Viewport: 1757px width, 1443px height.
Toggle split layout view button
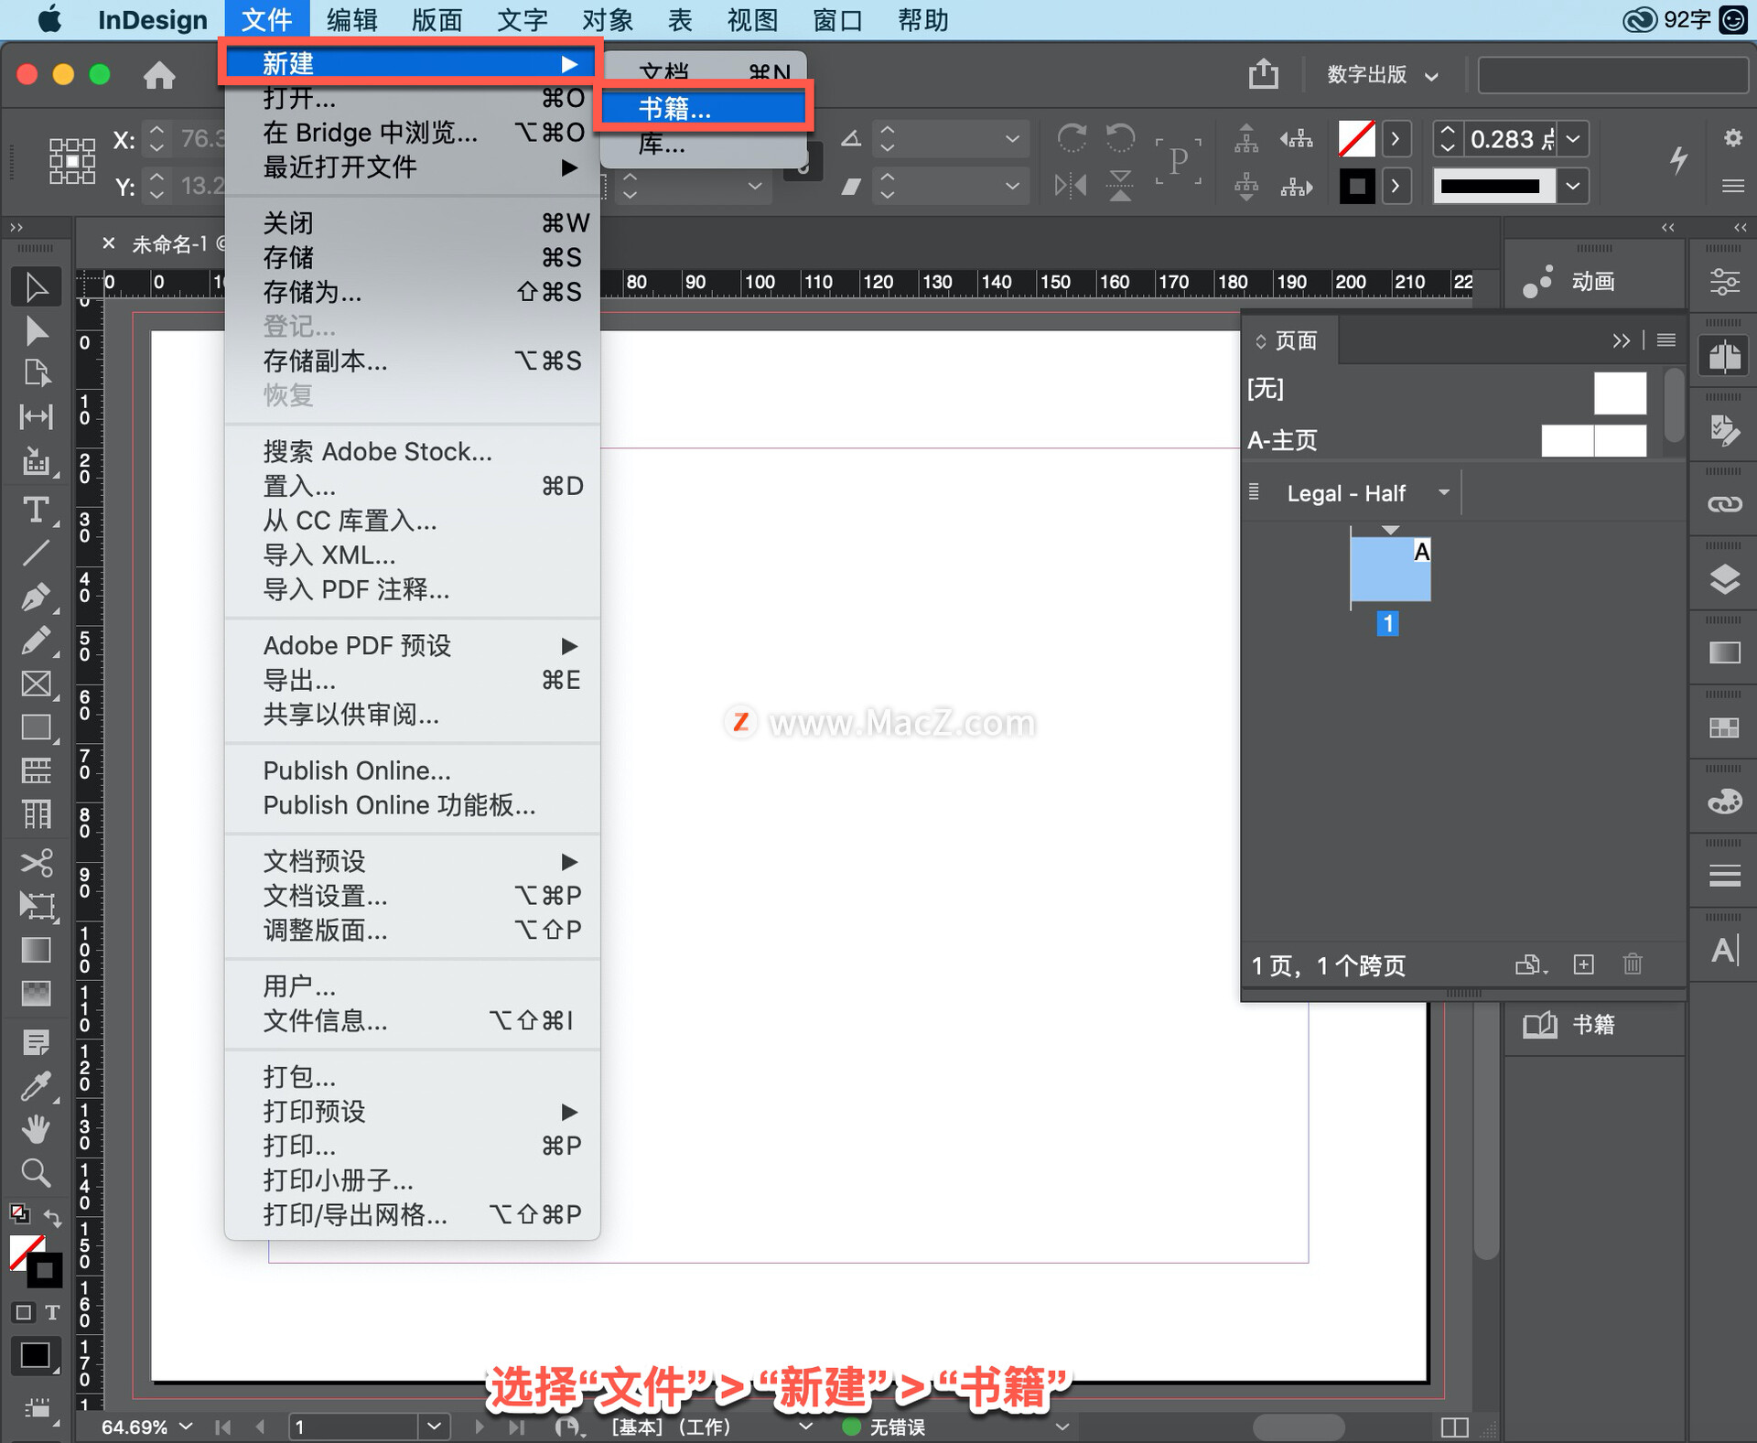[1454, 1427]
